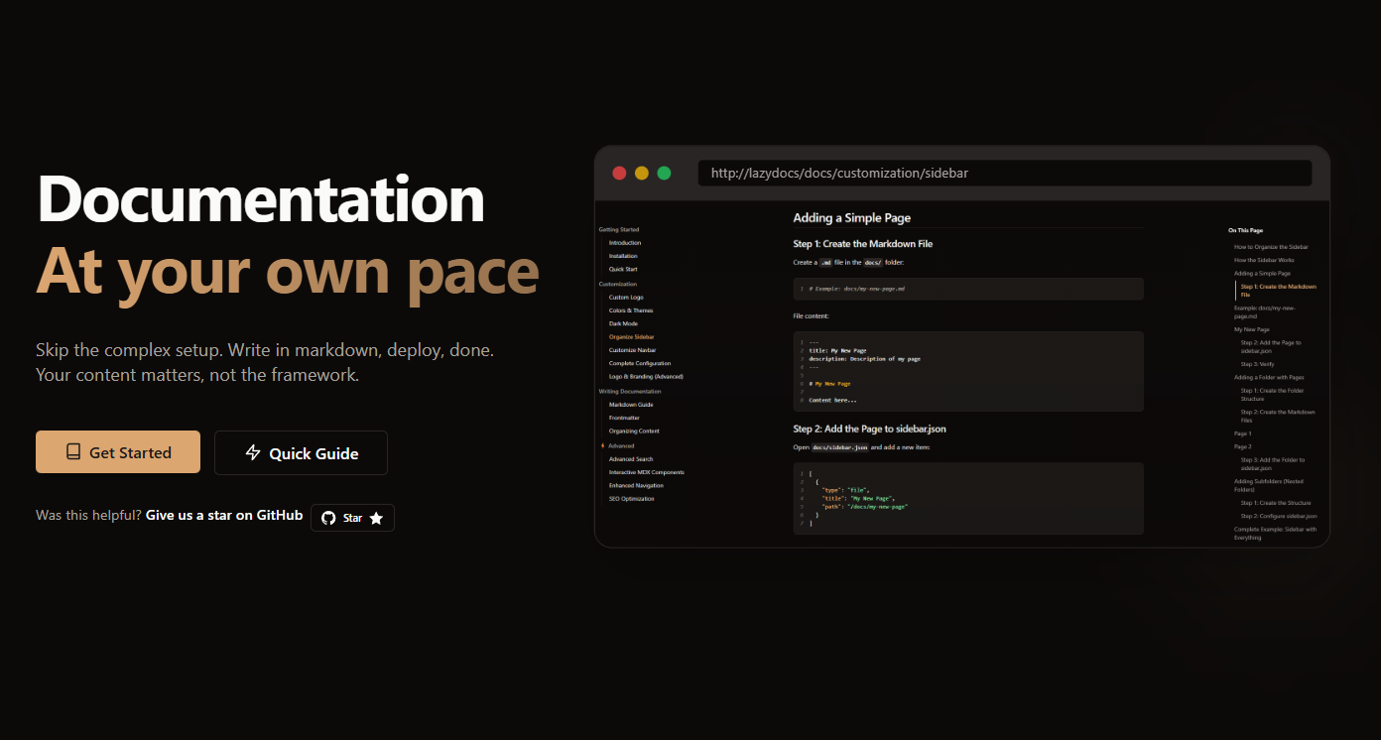
Task: Click the inline 'docs/sidebar.json' code label
Action: click(x=839, y=447)
